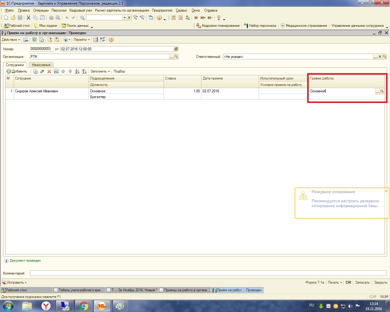
Task: Close the Резервное копирование notification
Action: click(386, 191)
